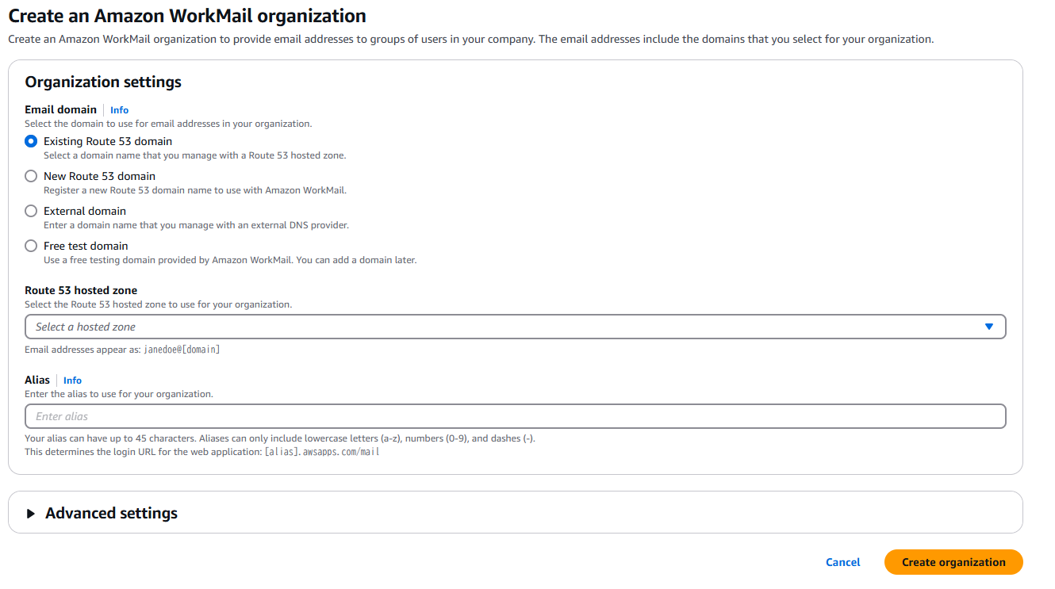Viewport: 1055px width, 589px height.
Task: Click the Free test domain description text
Action: [230, 260]
